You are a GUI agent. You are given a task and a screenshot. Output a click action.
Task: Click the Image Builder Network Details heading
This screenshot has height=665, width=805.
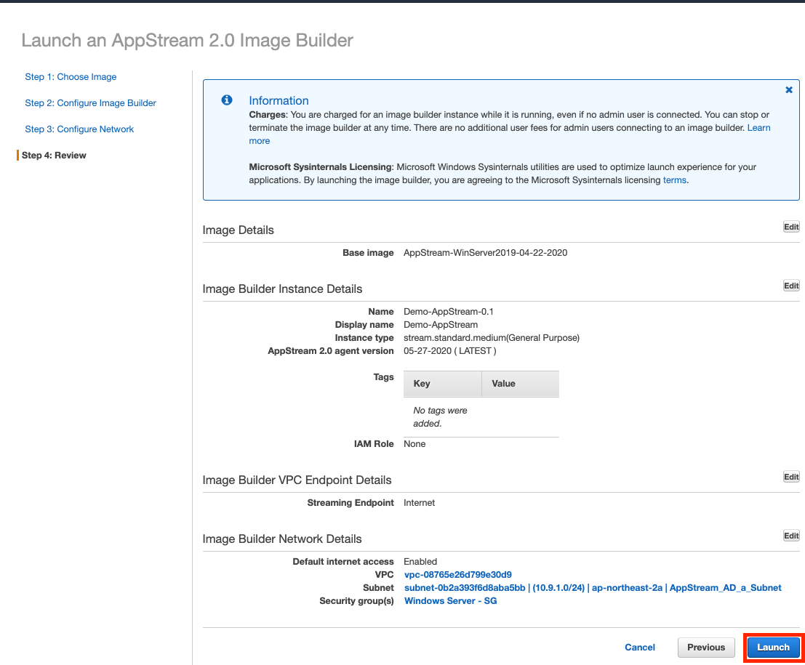pyautogui.click(x=282, y=539)
